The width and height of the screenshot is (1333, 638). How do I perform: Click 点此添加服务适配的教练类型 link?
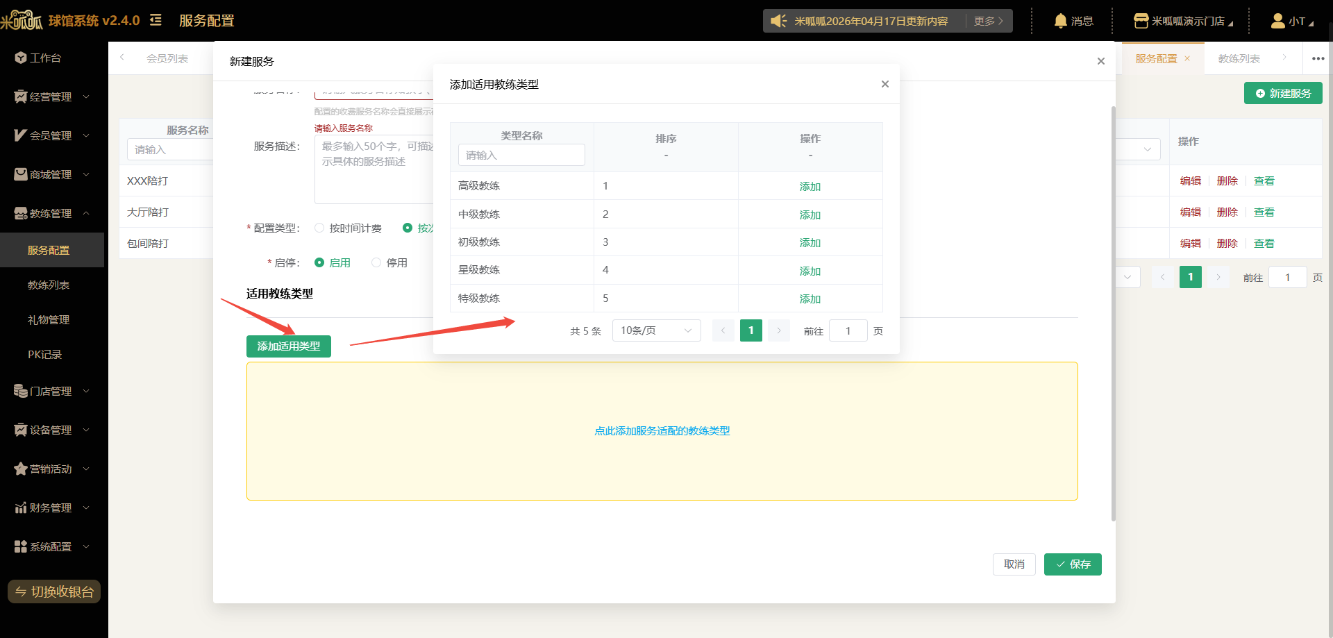click(x=662, y=430)
